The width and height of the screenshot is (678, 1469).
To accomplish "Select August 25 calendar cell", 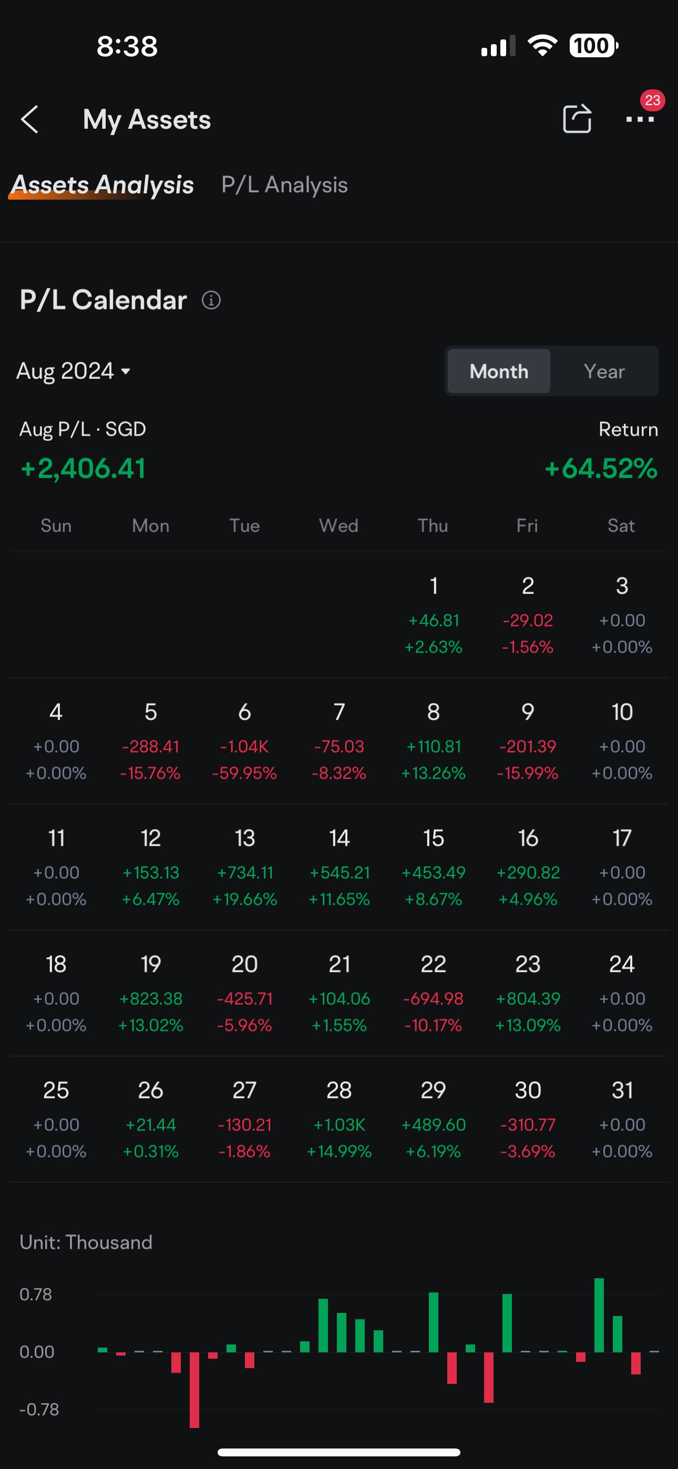I will [x=56, y=1120].
